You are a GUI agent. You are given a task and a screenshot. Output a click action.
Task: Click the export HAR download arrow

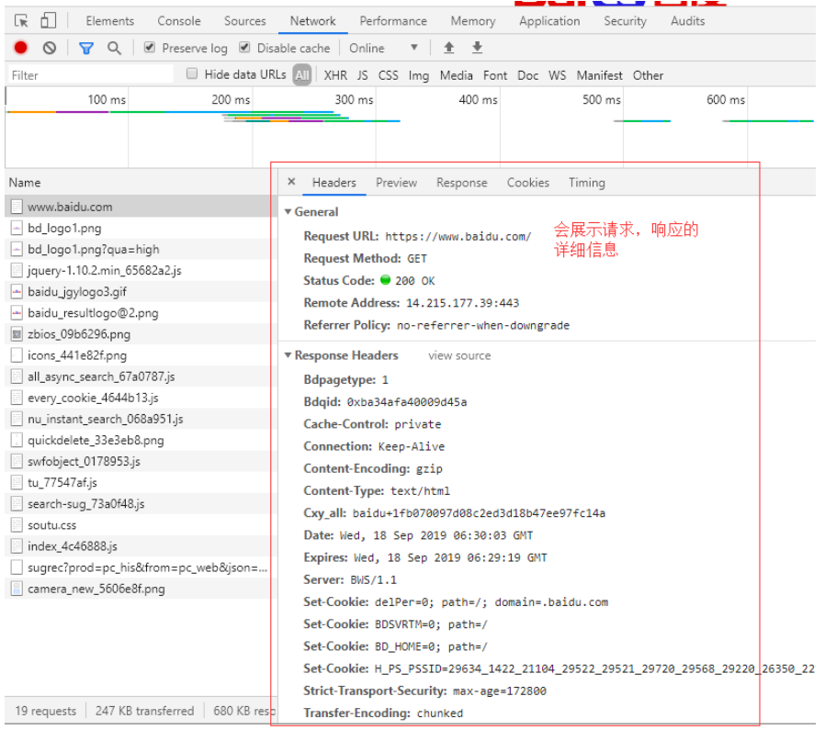tap(477, 48)
